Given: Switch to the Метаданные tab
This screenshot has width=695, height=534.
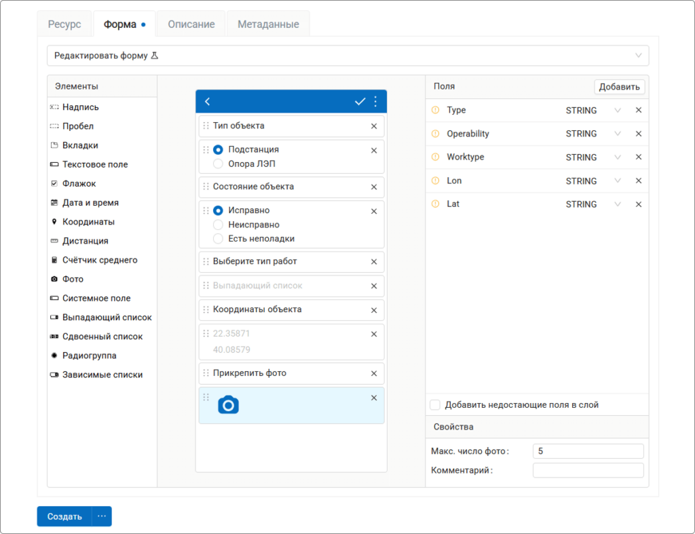Looking at the screenshot, I should [268, 24].
